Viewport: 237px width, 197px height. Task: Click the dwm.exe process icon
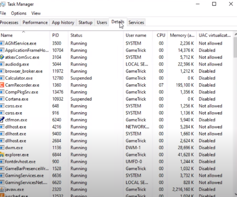2,148
